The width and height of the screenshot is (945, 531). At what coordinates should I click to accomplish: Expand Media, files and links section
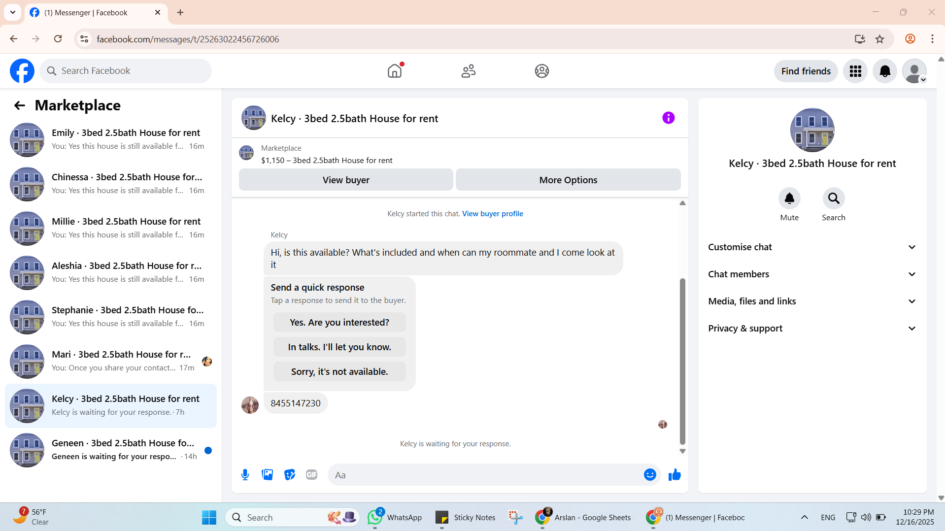(812, 301)
